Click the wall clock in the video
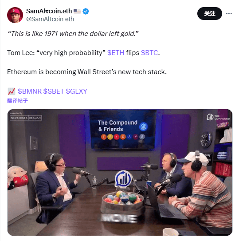This screenshot has width=235, height=241. 206,139
